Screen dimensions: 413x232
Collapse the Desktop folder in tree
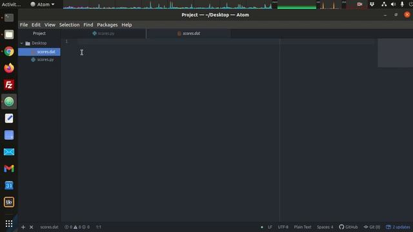[22, 43]
